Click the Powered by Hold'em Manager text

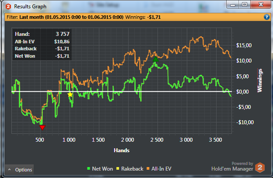point(232,167)
